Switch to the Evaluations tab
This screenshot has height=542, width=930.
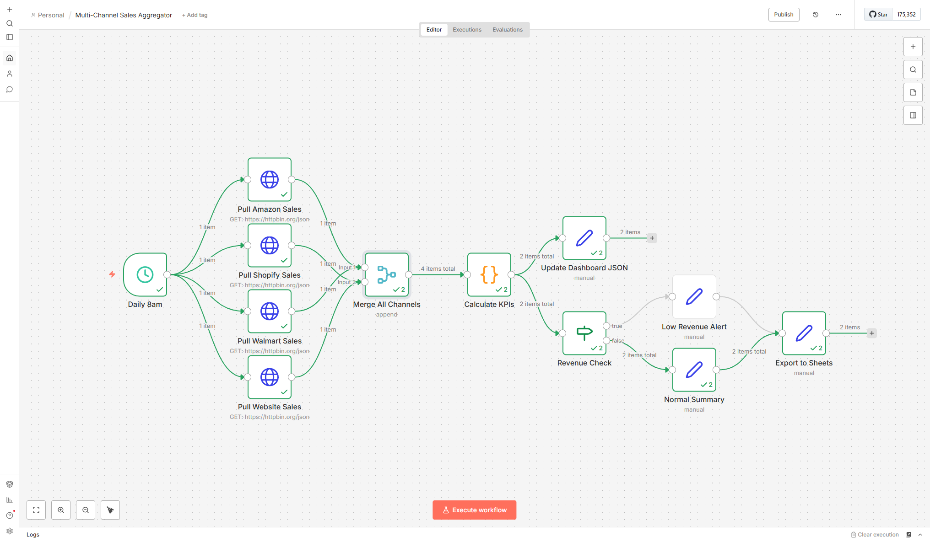(508, 29)
